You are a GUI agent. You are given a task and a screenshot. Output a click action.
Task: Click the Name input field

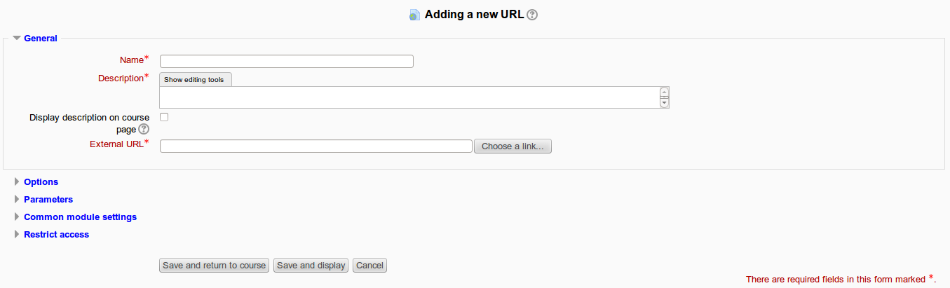click(x=287, y=61)
